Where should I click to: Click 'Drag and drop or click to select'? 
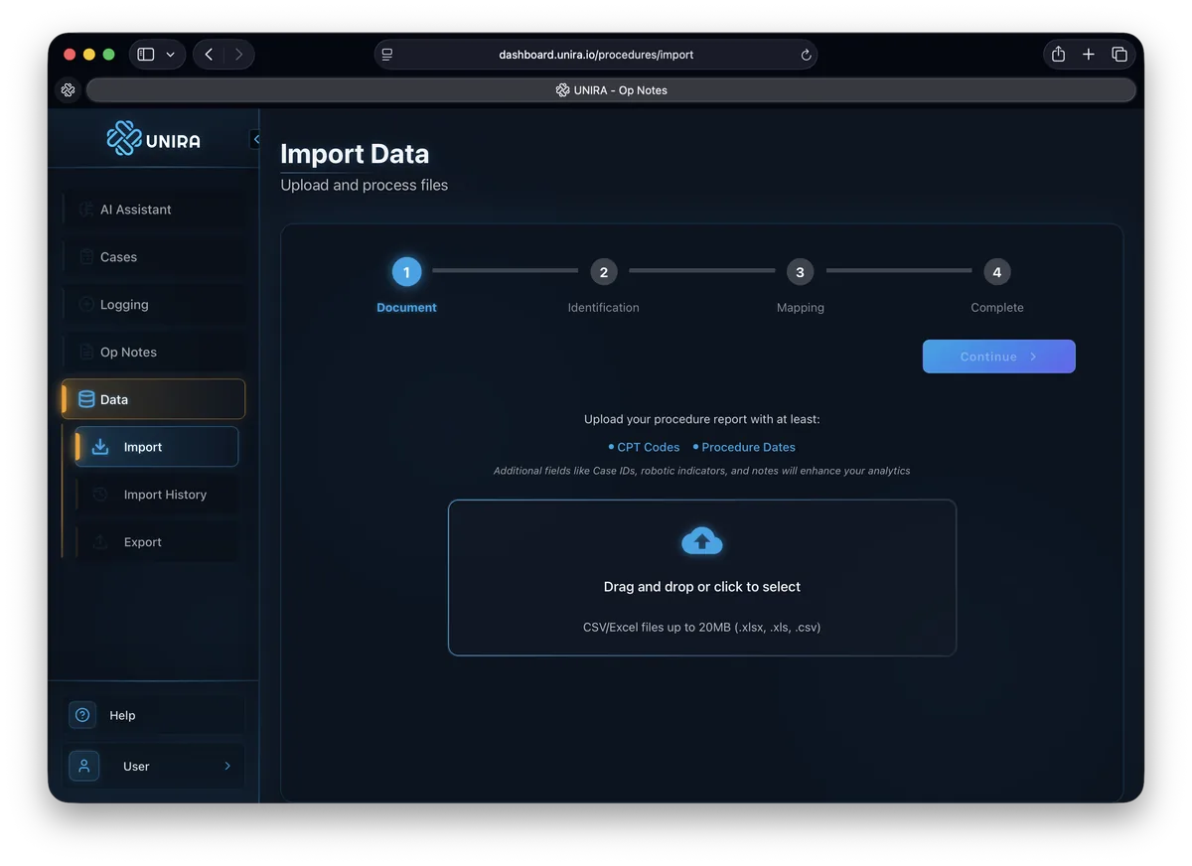[702, 587]
